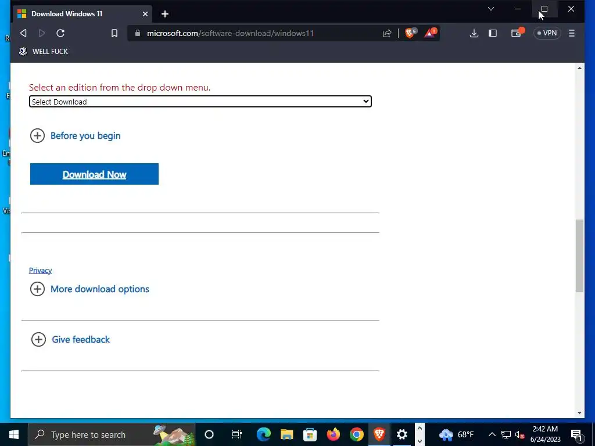Open Task View on the taskbar
Image resolution: width=595 pixels, height=446 pixels.
tap(237, 434)
